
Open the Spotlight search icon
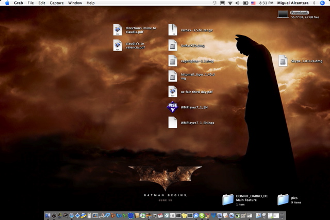322,3
